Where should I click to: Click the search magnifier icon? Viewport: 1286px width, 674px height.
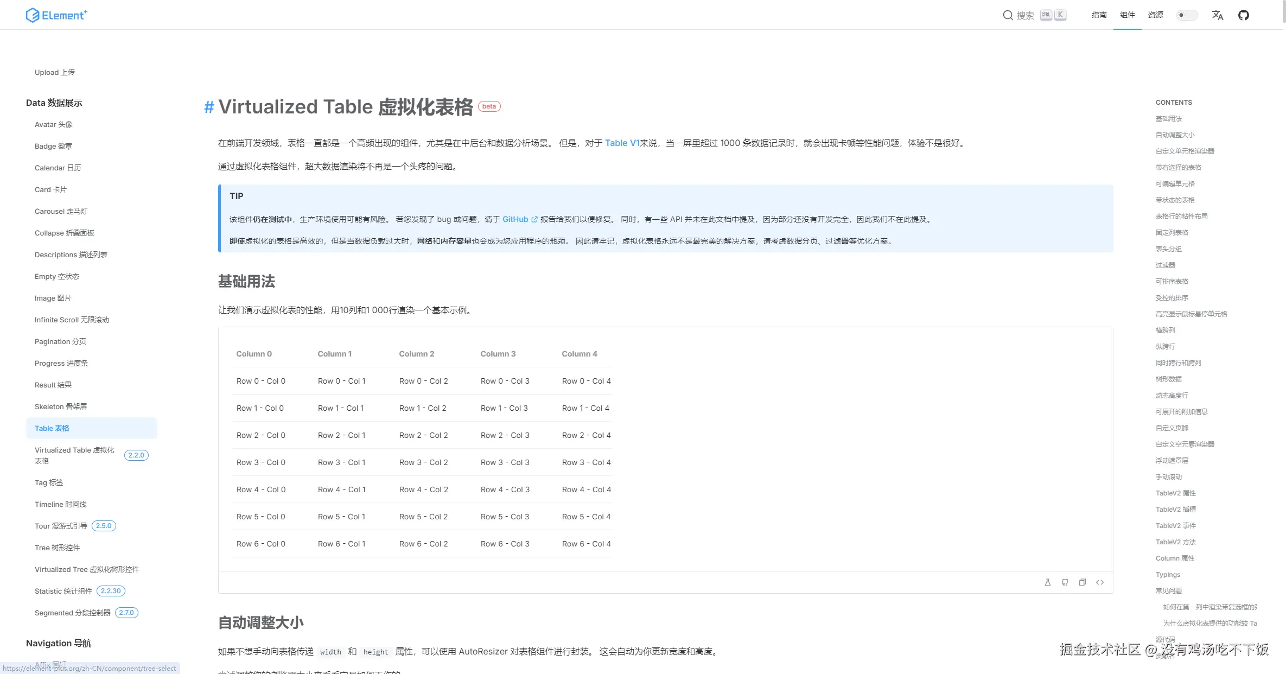(x=1008, y=15)
